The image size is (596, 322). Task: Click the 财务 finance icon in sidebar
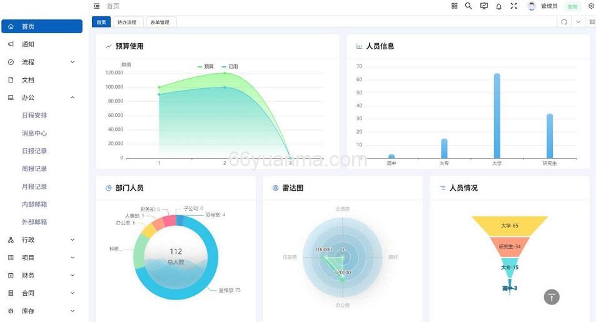pos(11,275)
